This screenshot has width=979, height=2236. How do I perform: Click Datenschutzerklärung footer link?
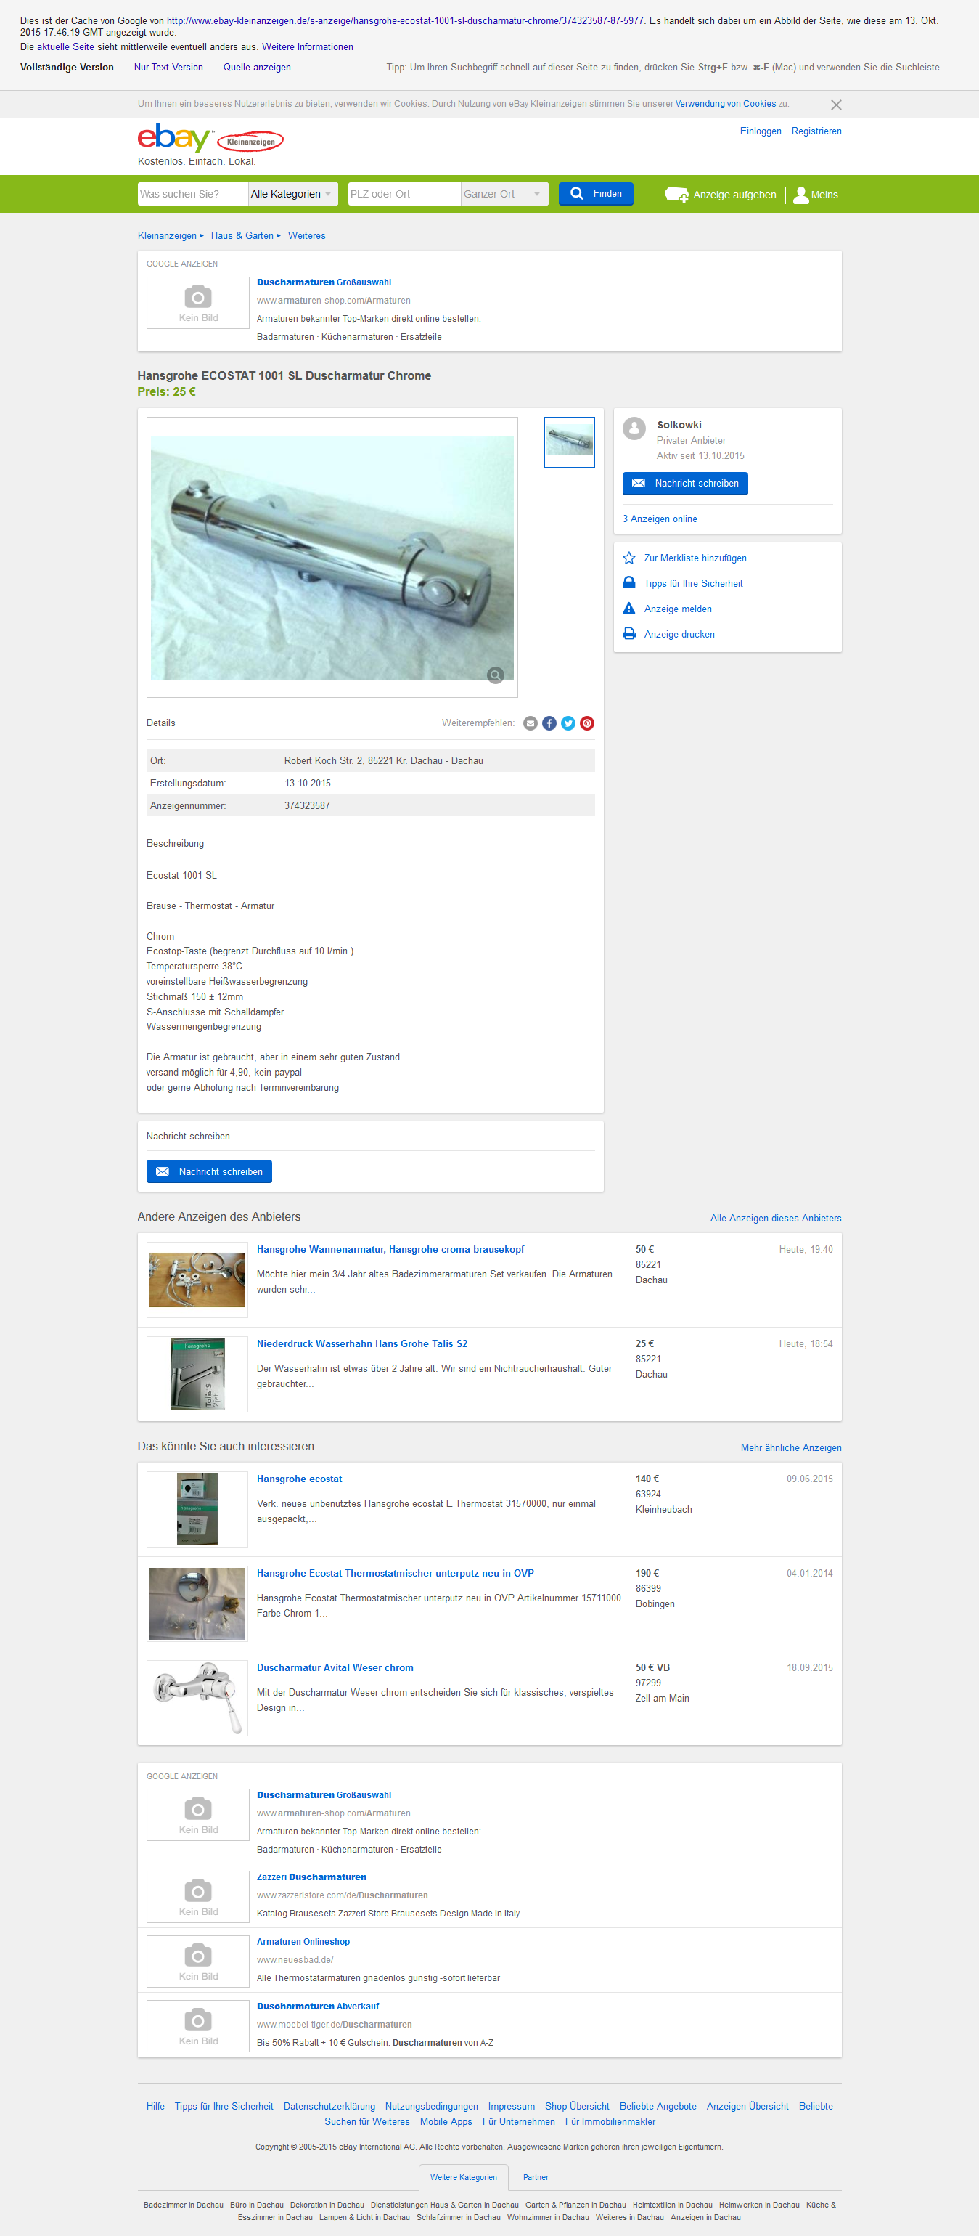point(329,2106)
